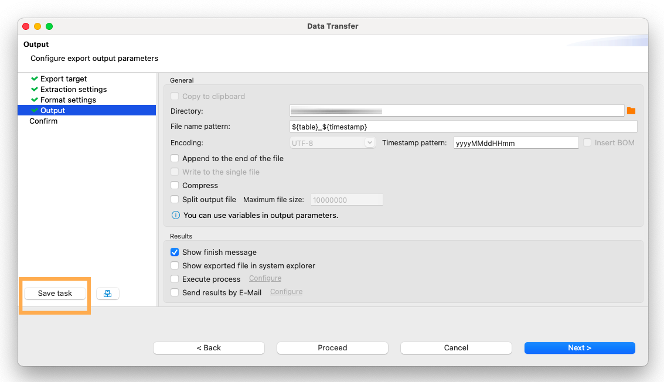Click the green checkmark beside Output
This screenshot has height=382, width=664.
34,110
